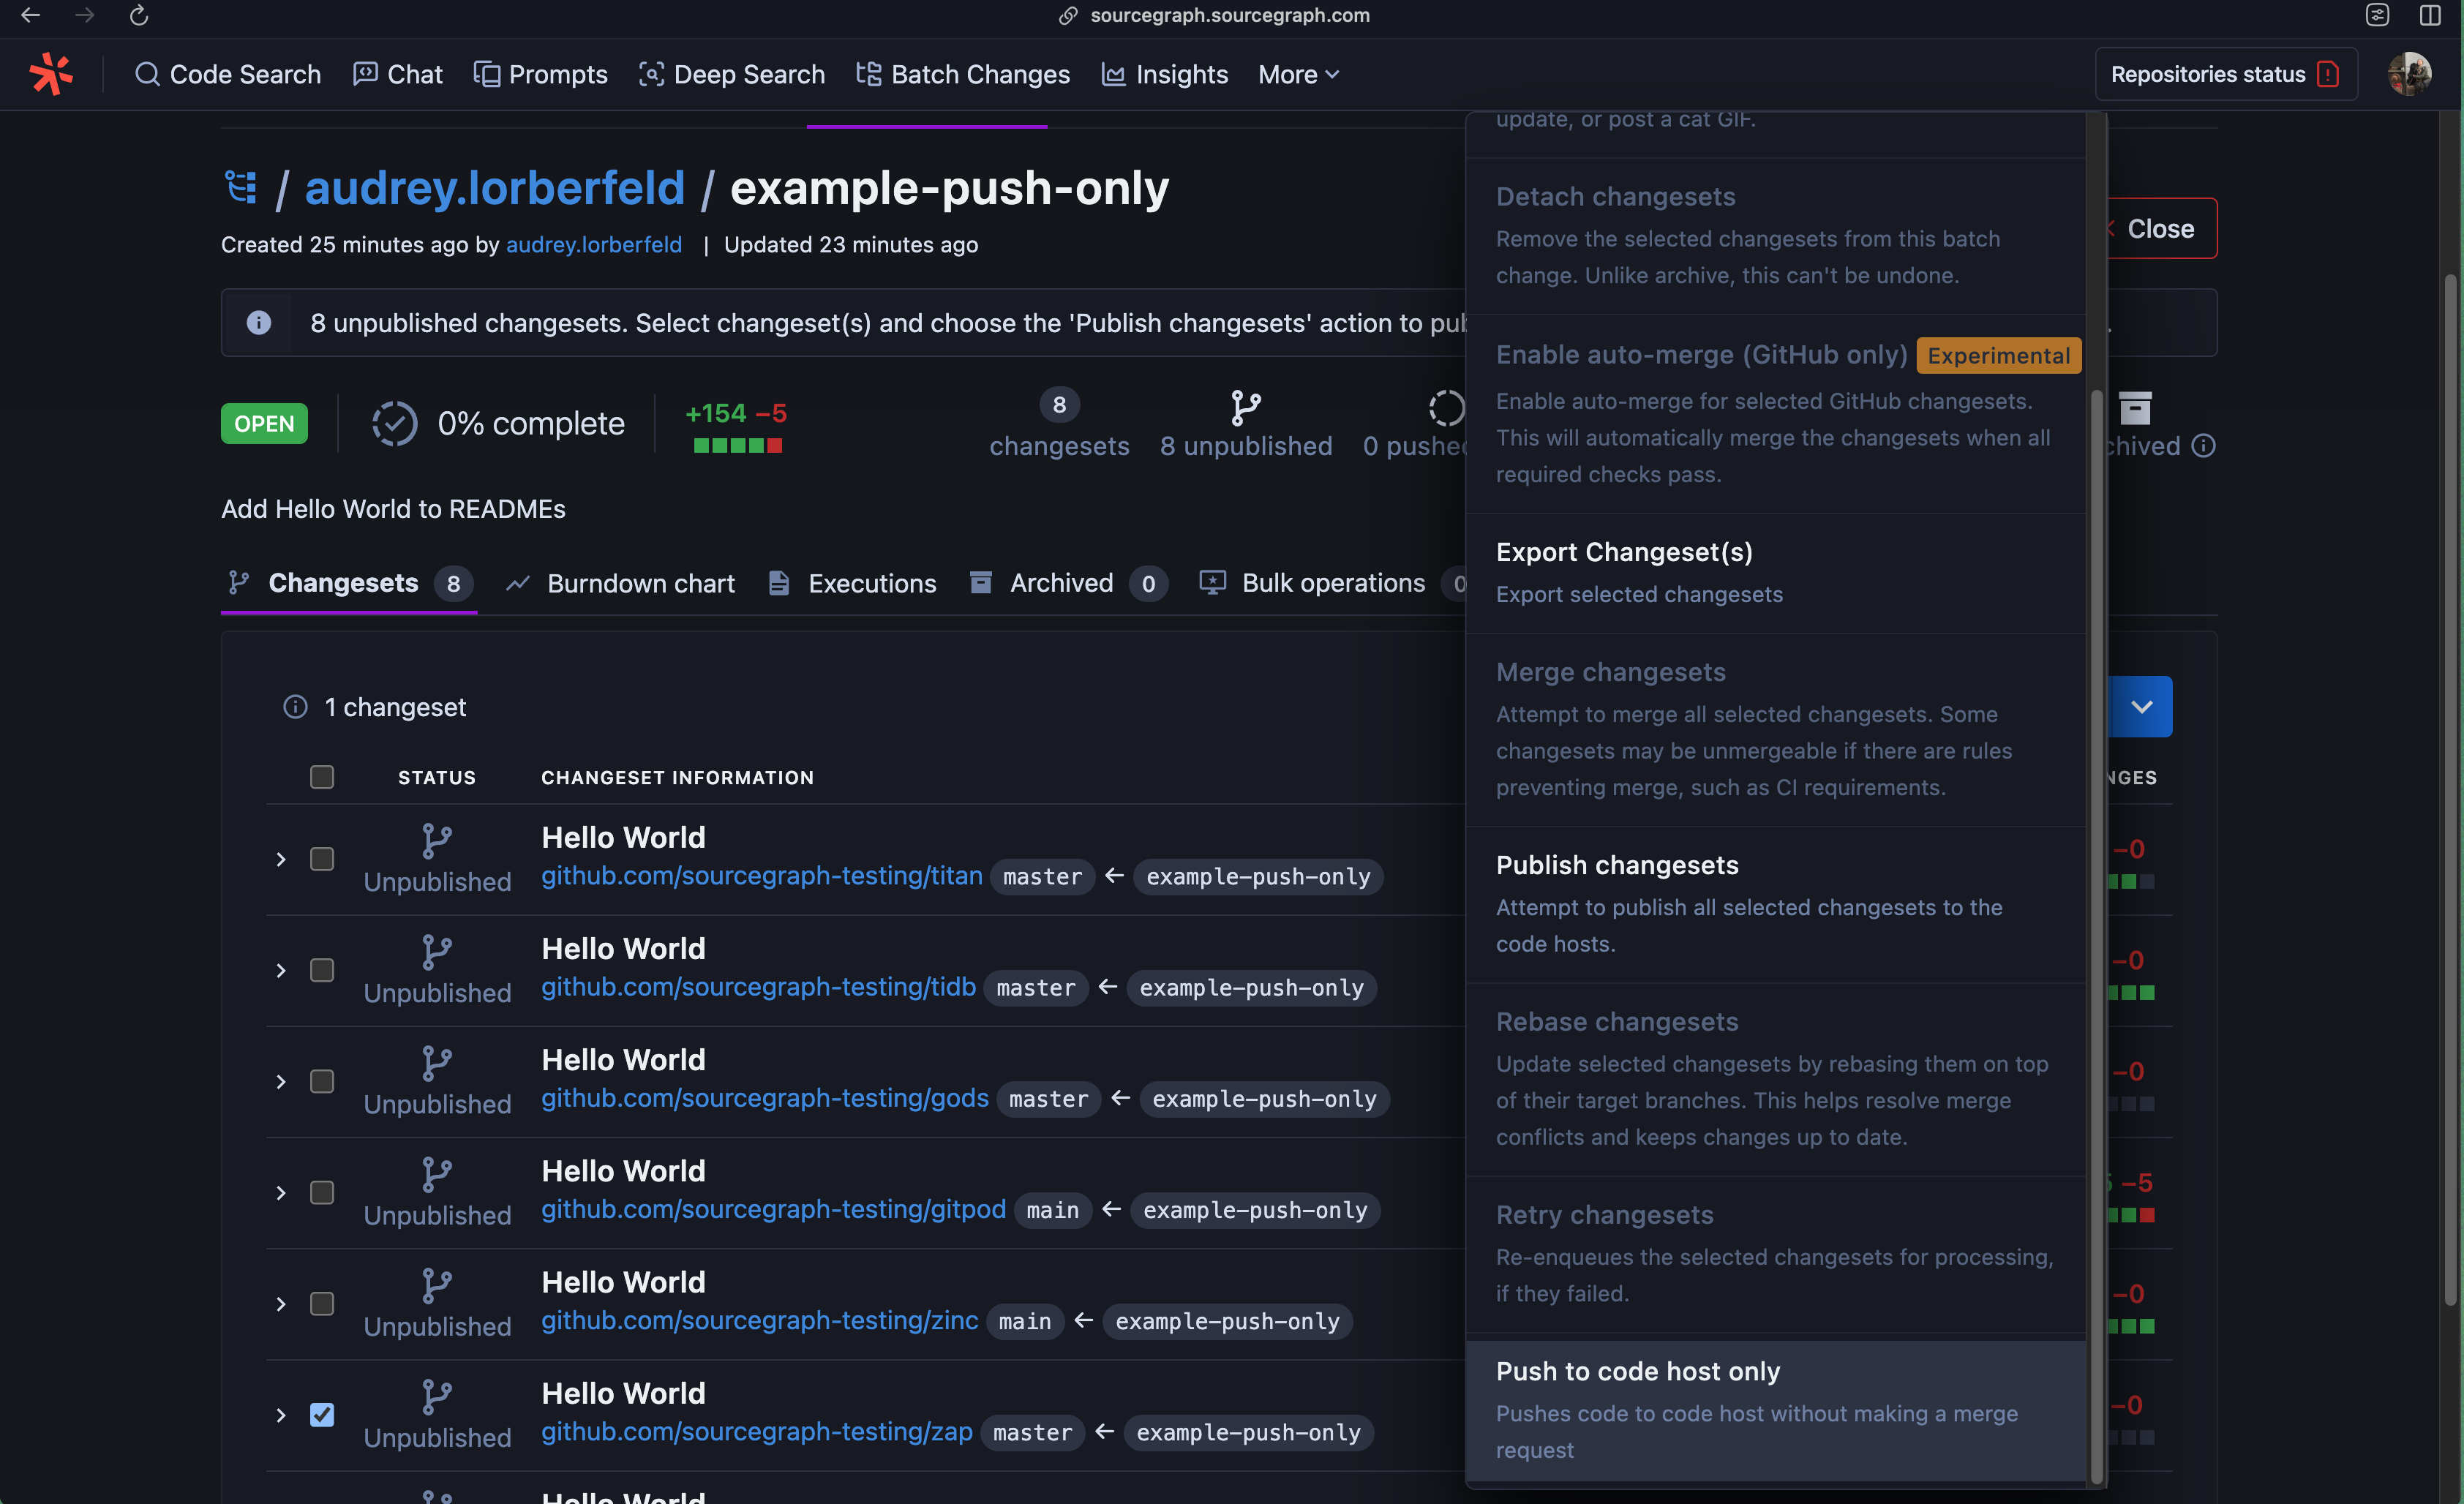Click the info icon next to 1 changeset
This screenshot has width=2464, height=1504.
[295, 707]
